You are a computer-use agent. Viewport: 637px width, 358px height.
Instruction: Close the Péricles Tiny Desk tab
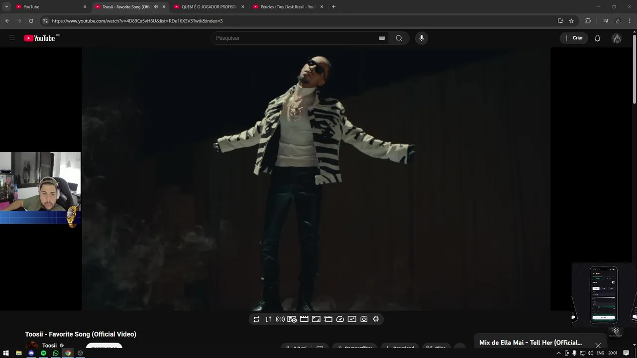click(x=322, y=6)
